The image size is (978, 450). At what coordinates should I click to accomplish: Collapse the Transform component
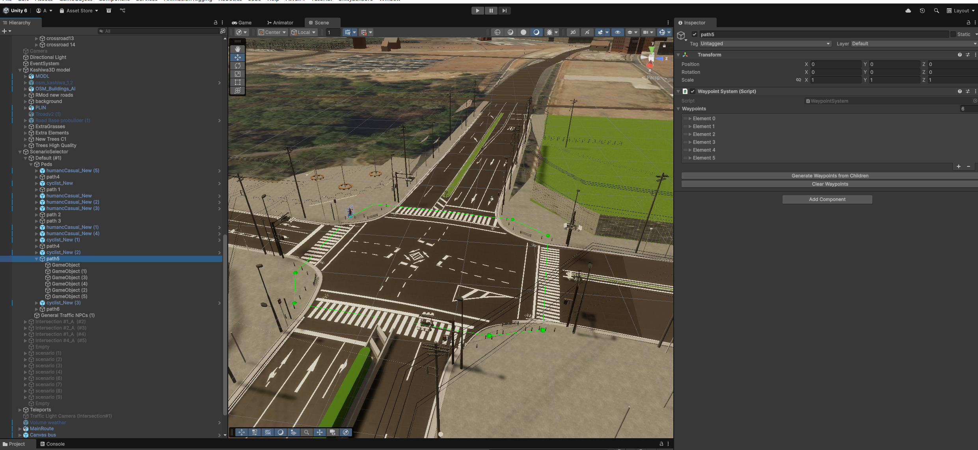(x=678, y=55)
